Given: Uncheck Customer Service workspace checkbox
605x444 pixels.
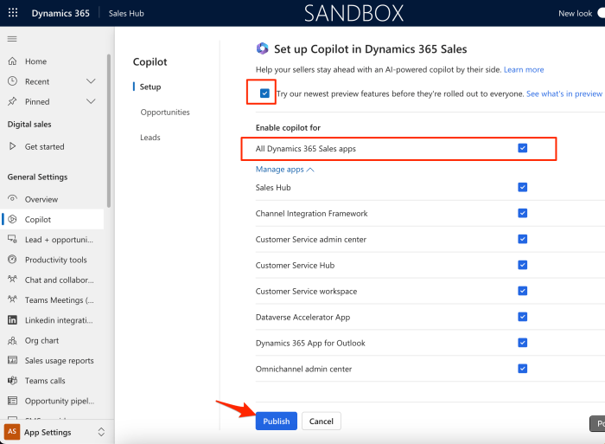Looking at the screenshot, I should click(522, 291).
